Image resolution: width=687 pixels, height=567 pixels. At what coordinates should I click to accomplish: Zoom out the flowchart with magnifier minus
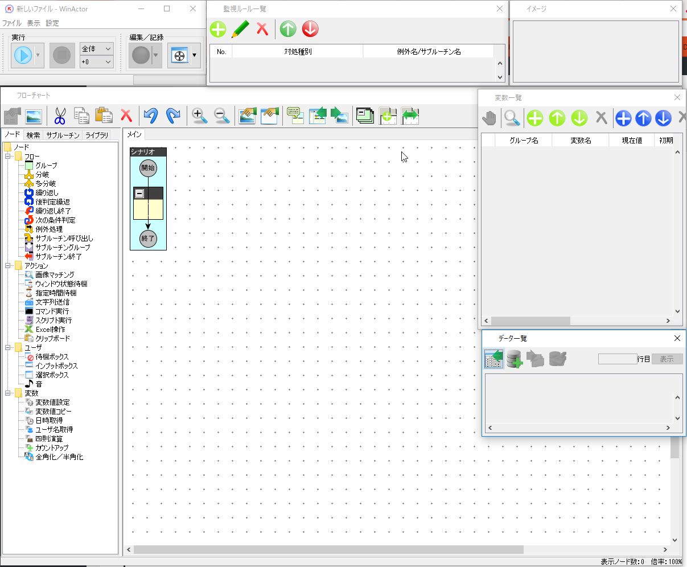click(x=221, y=116)
